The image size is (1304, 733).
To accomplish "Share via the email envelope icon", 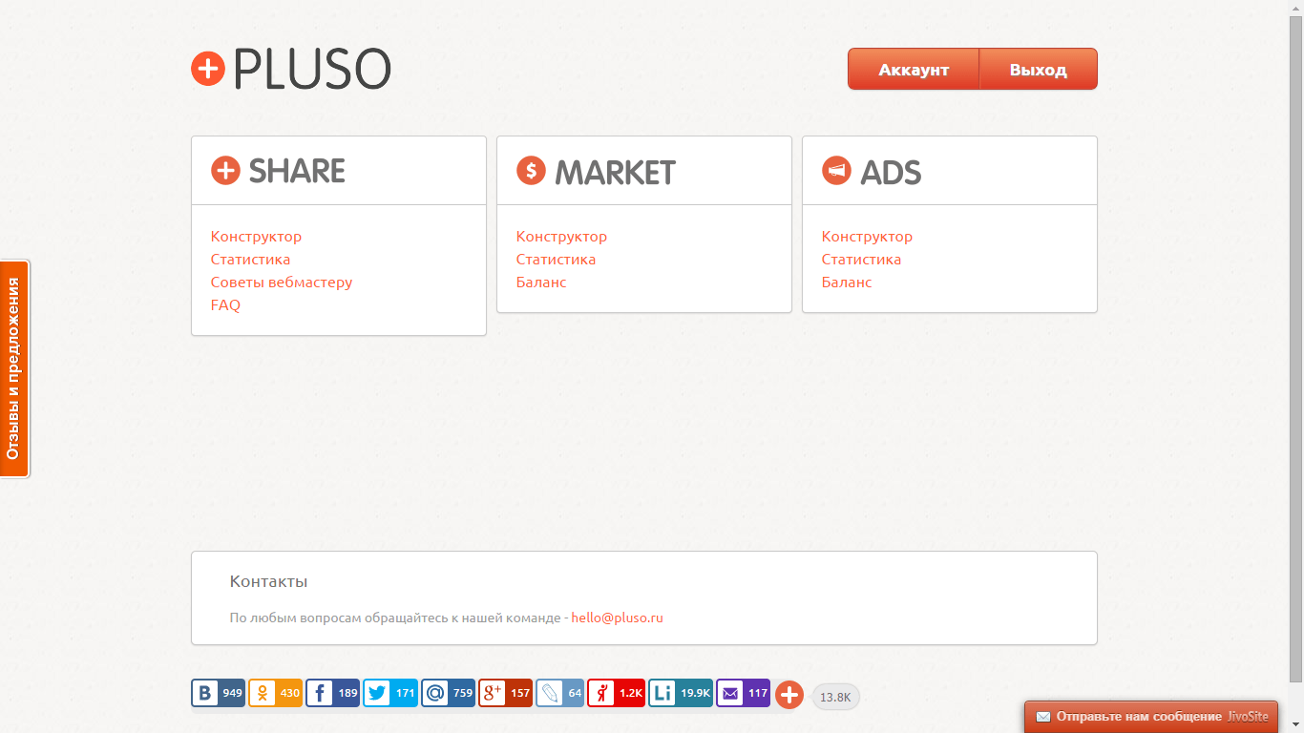I will [x=730, y=693].
